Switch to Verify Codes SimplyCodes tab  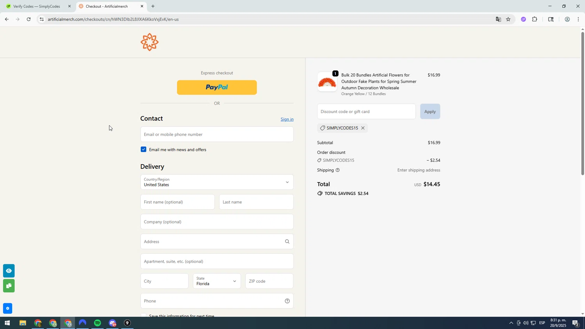click(x=38, y=6)
